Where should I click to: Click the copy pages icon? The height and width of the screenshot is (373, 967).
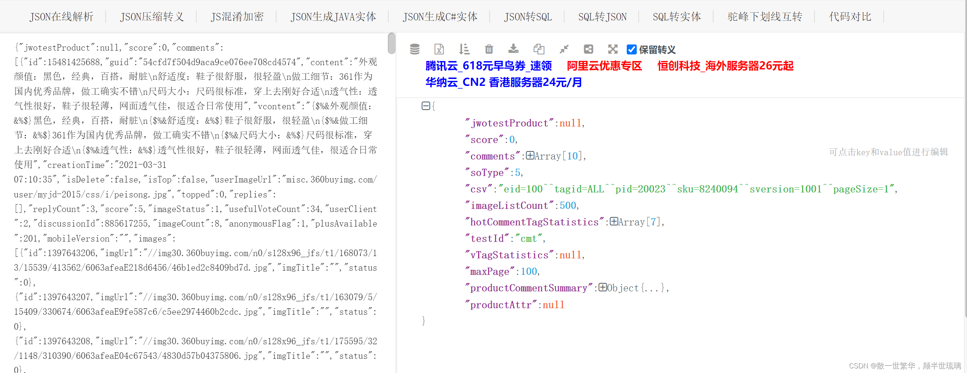[x=539, y=49]
